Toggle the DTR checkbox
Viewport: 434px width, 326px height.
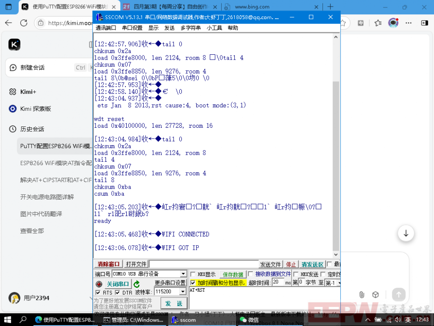pyautogui.click(x=117, y=293)
